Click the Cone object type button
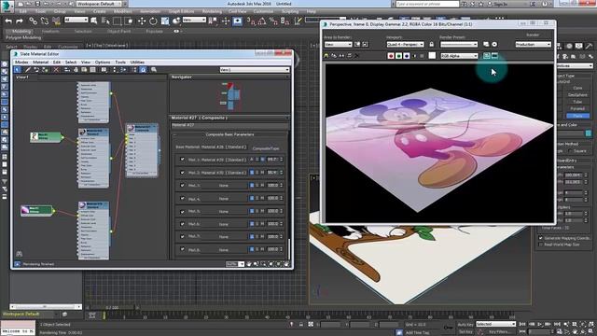Image resolution: width=597 pixels, height=336 pixels. coord(577,88)
